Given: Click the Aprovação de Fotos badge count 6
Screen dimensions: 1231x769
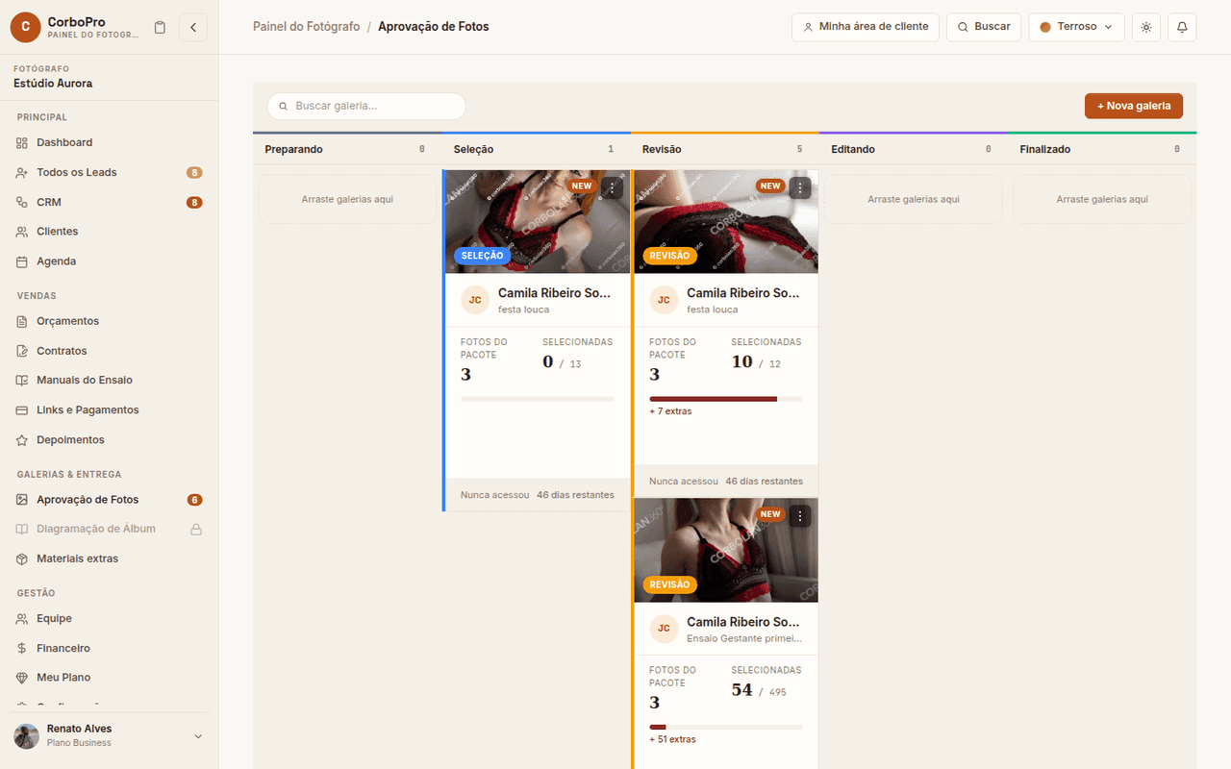Looking at the screenshot, I should (194, 500).
